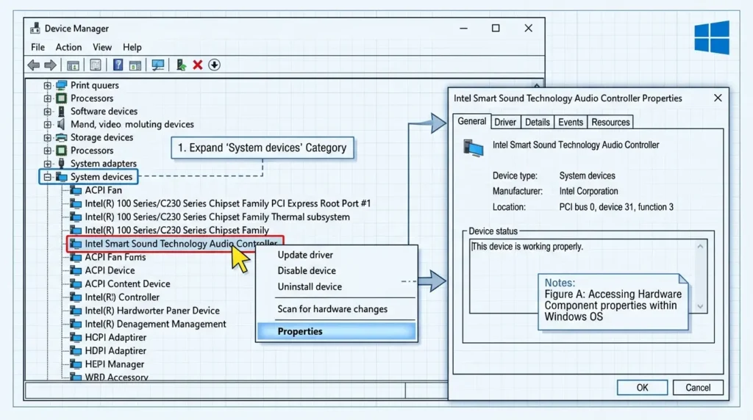
Task: Select the HEPI Manager entry
Action: pyautogui.click(x=114, y=364)
